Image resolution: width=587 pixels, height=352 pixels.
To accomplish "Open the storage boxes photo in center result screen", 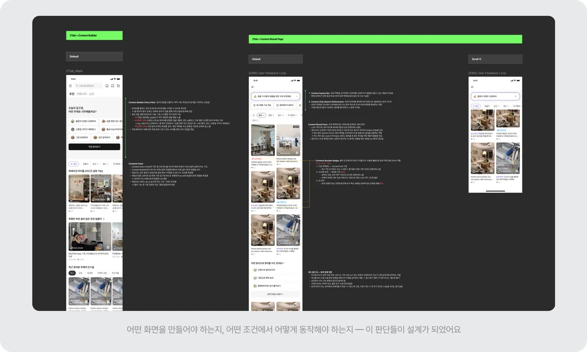I will 289,230.
